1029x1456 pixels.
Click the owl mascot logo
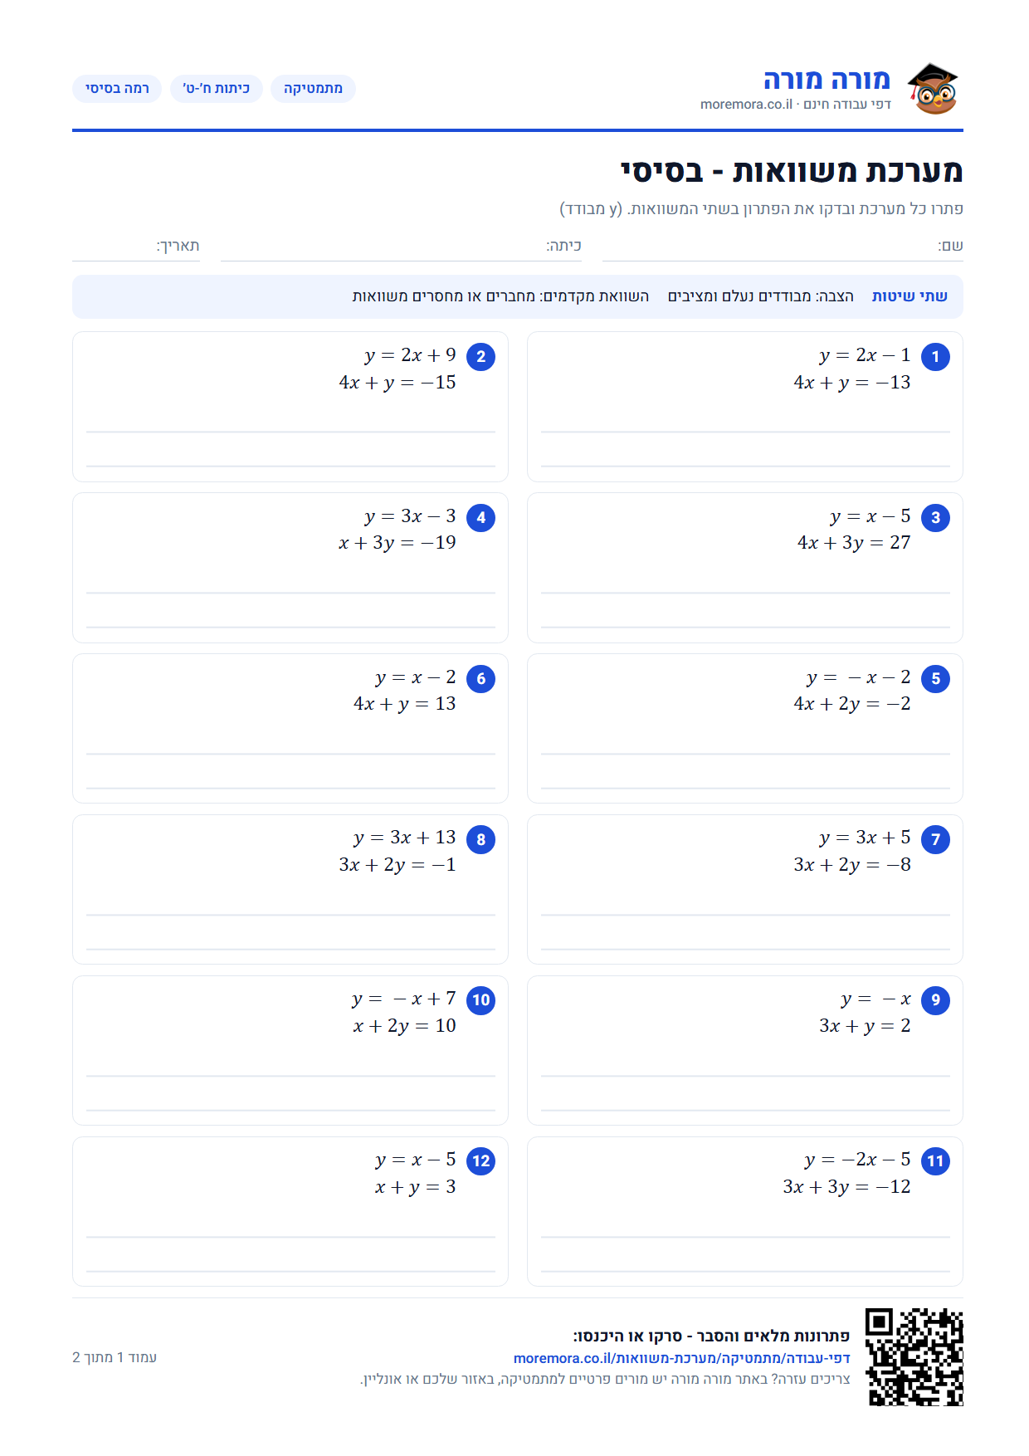933,88
